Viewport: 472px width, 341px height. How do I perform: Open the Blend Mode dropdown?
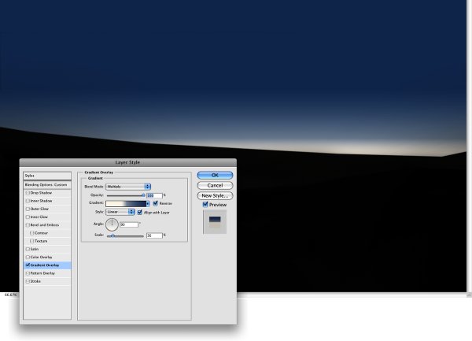click(x=128, y=187)
